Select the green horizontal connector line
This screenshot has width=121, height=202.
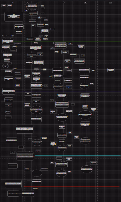[x=67, y=42]
